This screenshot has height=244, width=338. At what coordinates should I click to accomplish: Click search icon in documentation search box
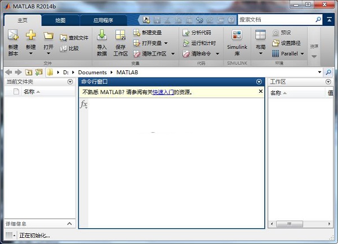click(x=318, y=20)
